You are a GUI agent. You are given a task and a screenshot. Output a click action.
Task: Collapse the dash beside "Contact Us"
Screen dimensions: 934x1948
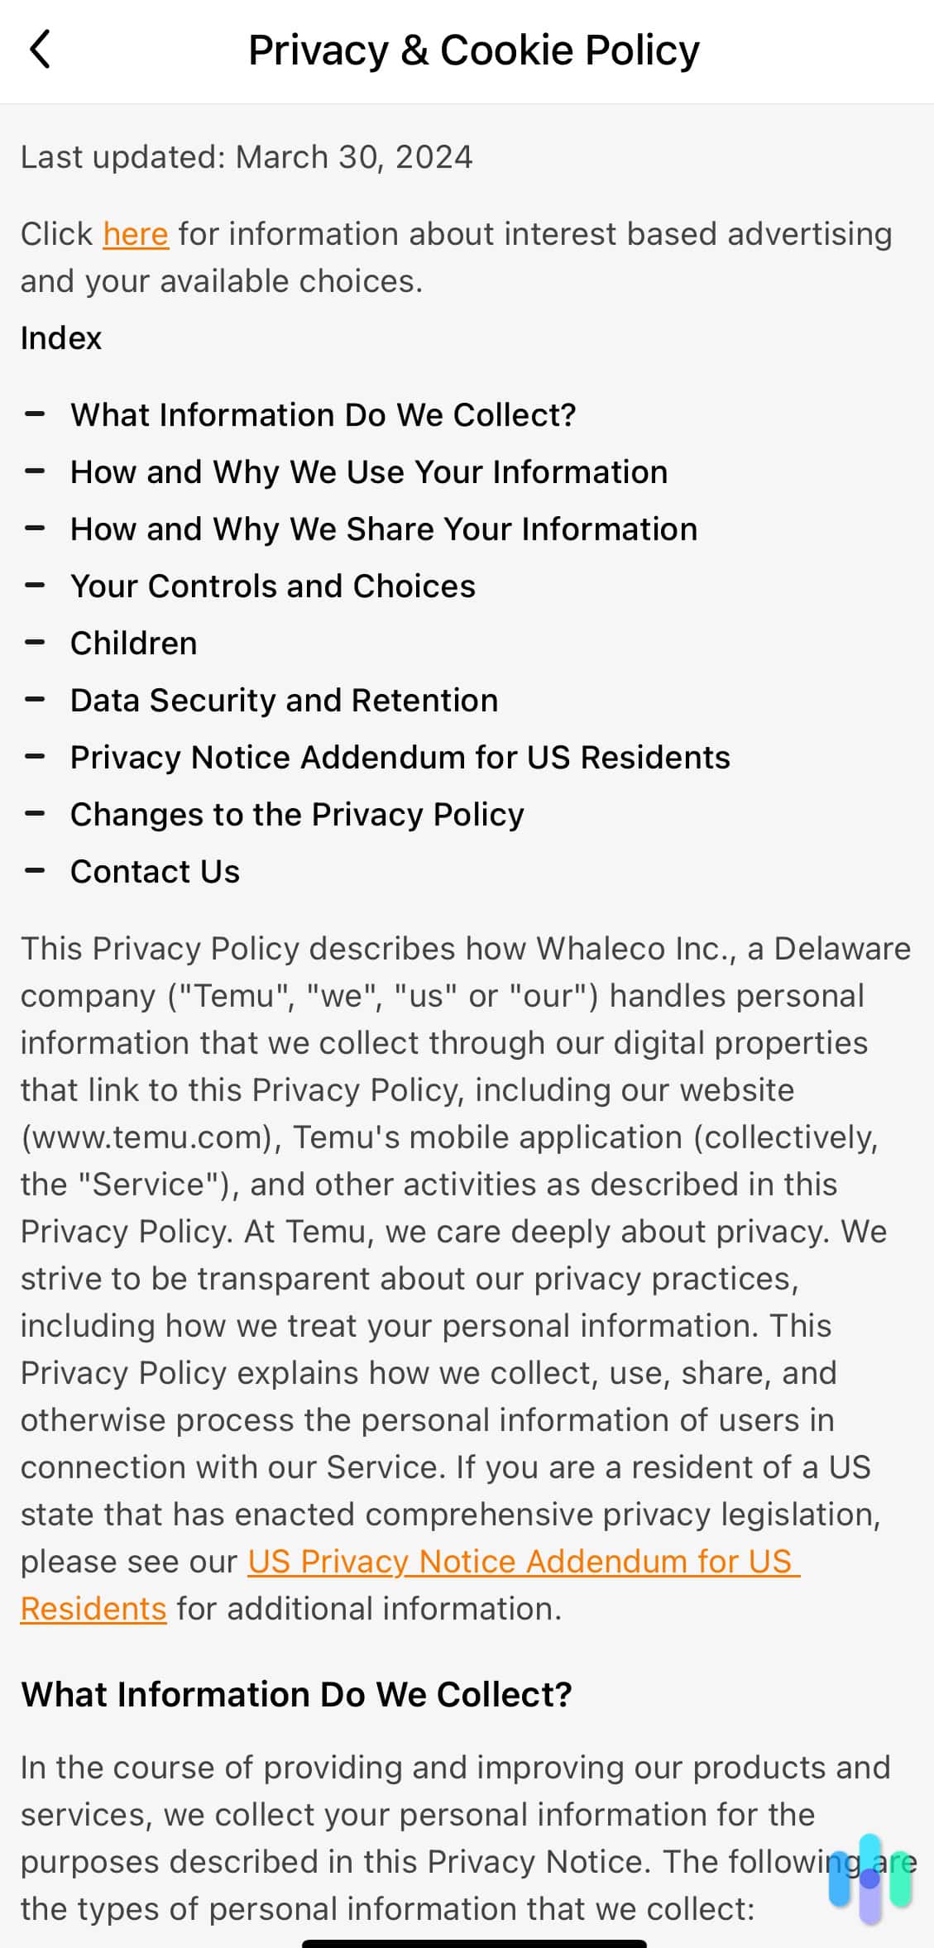[36, 871]
